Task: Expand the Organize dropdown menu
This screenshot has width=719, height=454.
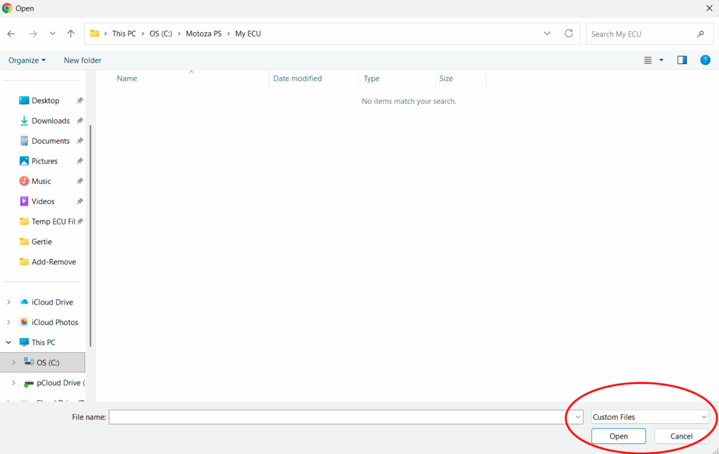Action: tap(27, 60)
